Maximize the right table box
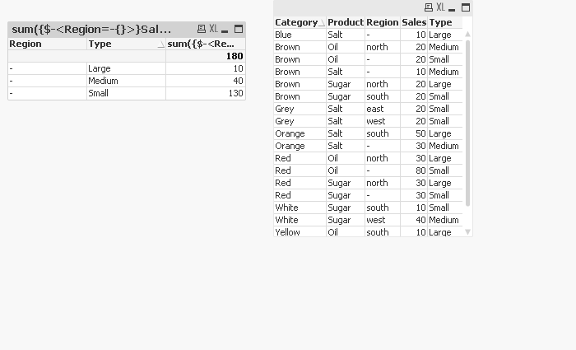576x350 pixels. click(466, 7)
